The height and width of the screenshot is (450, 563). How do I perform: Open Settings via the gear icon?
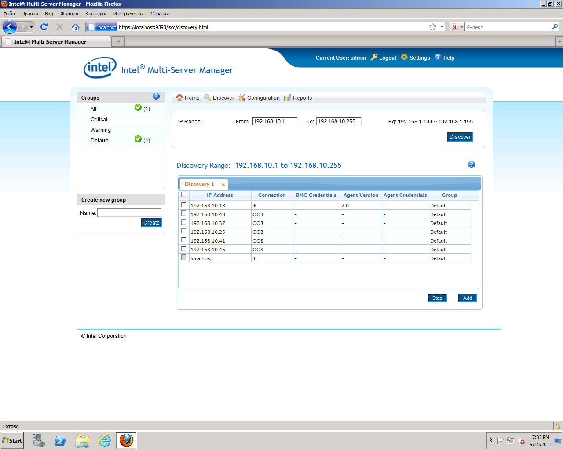pos(404,57)
